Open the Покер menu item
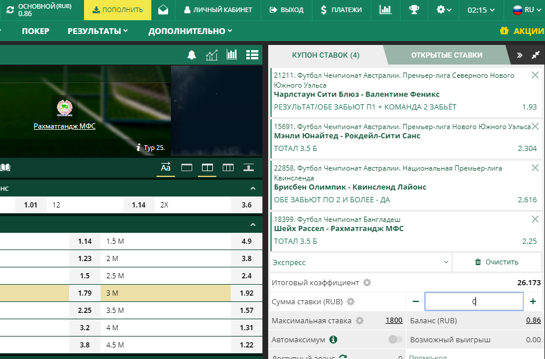This screenshot has width=545, height=359. pyautogui.click(x=36, y=31)
